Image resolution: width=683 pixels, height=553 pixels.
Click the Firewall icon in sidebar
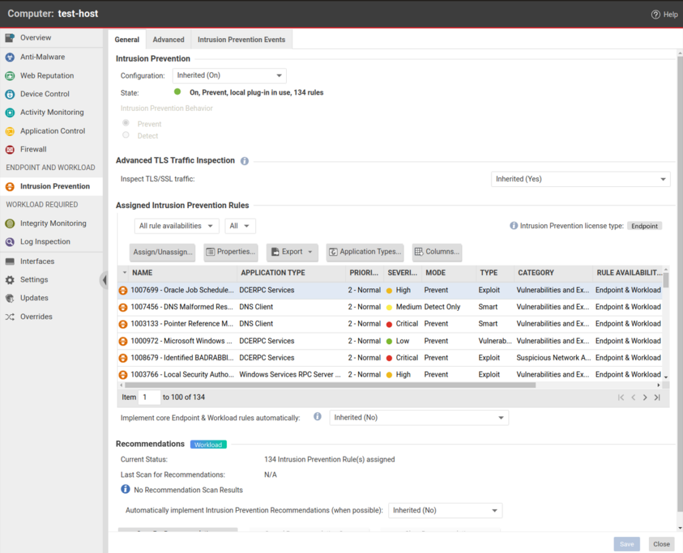(x=10, y=149)
